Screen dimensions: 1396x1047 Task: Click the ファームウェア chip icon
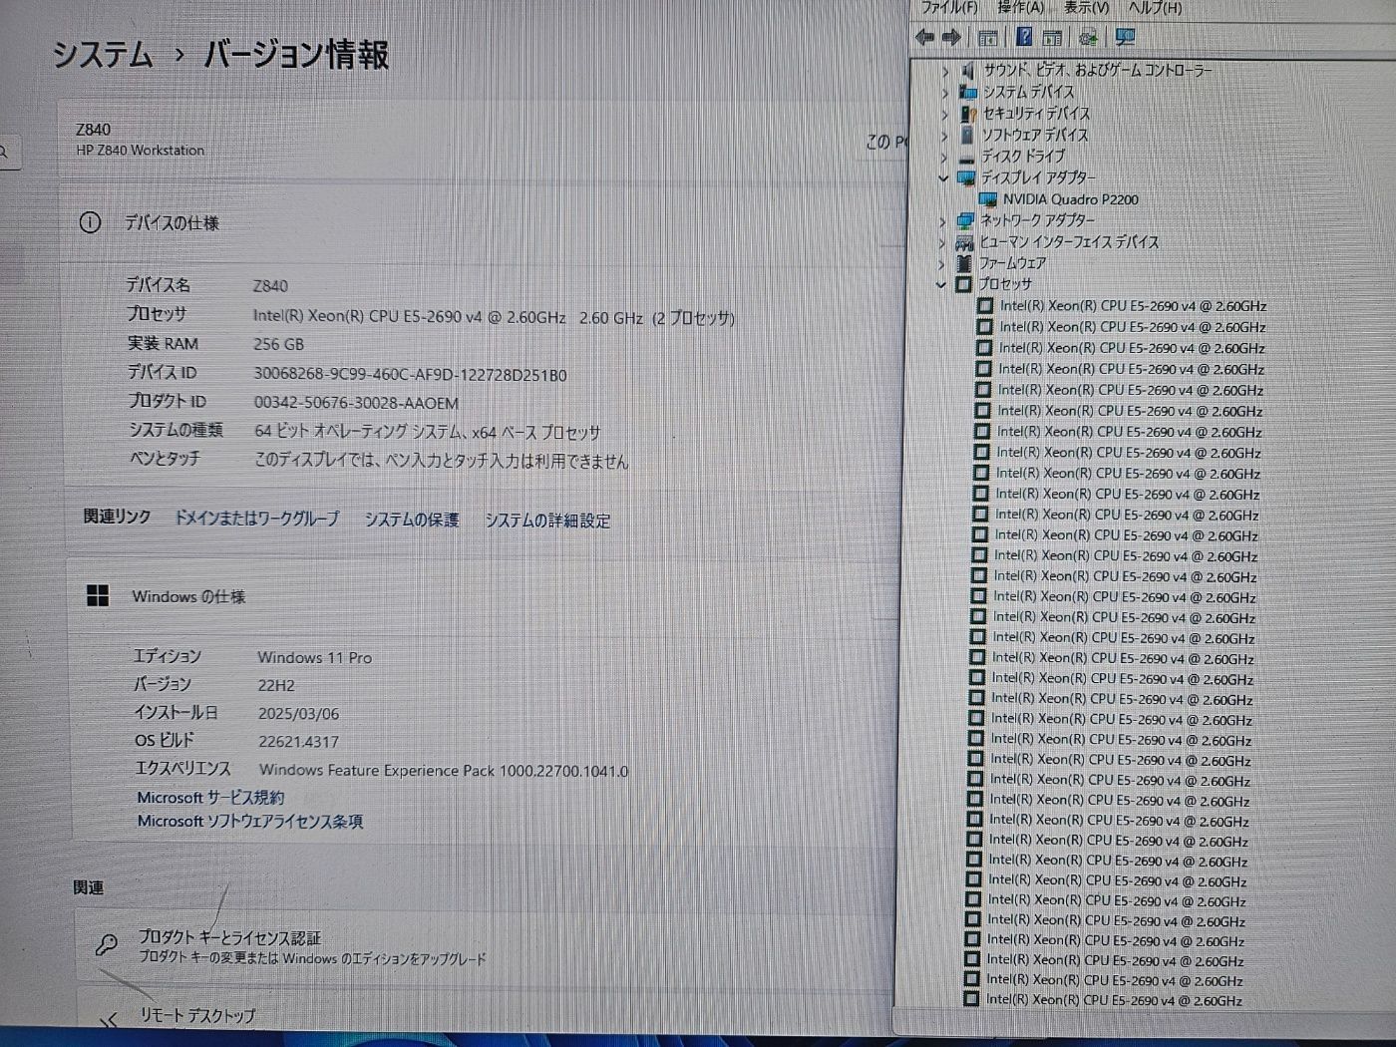pyautogui.click(x=963, y=263)
